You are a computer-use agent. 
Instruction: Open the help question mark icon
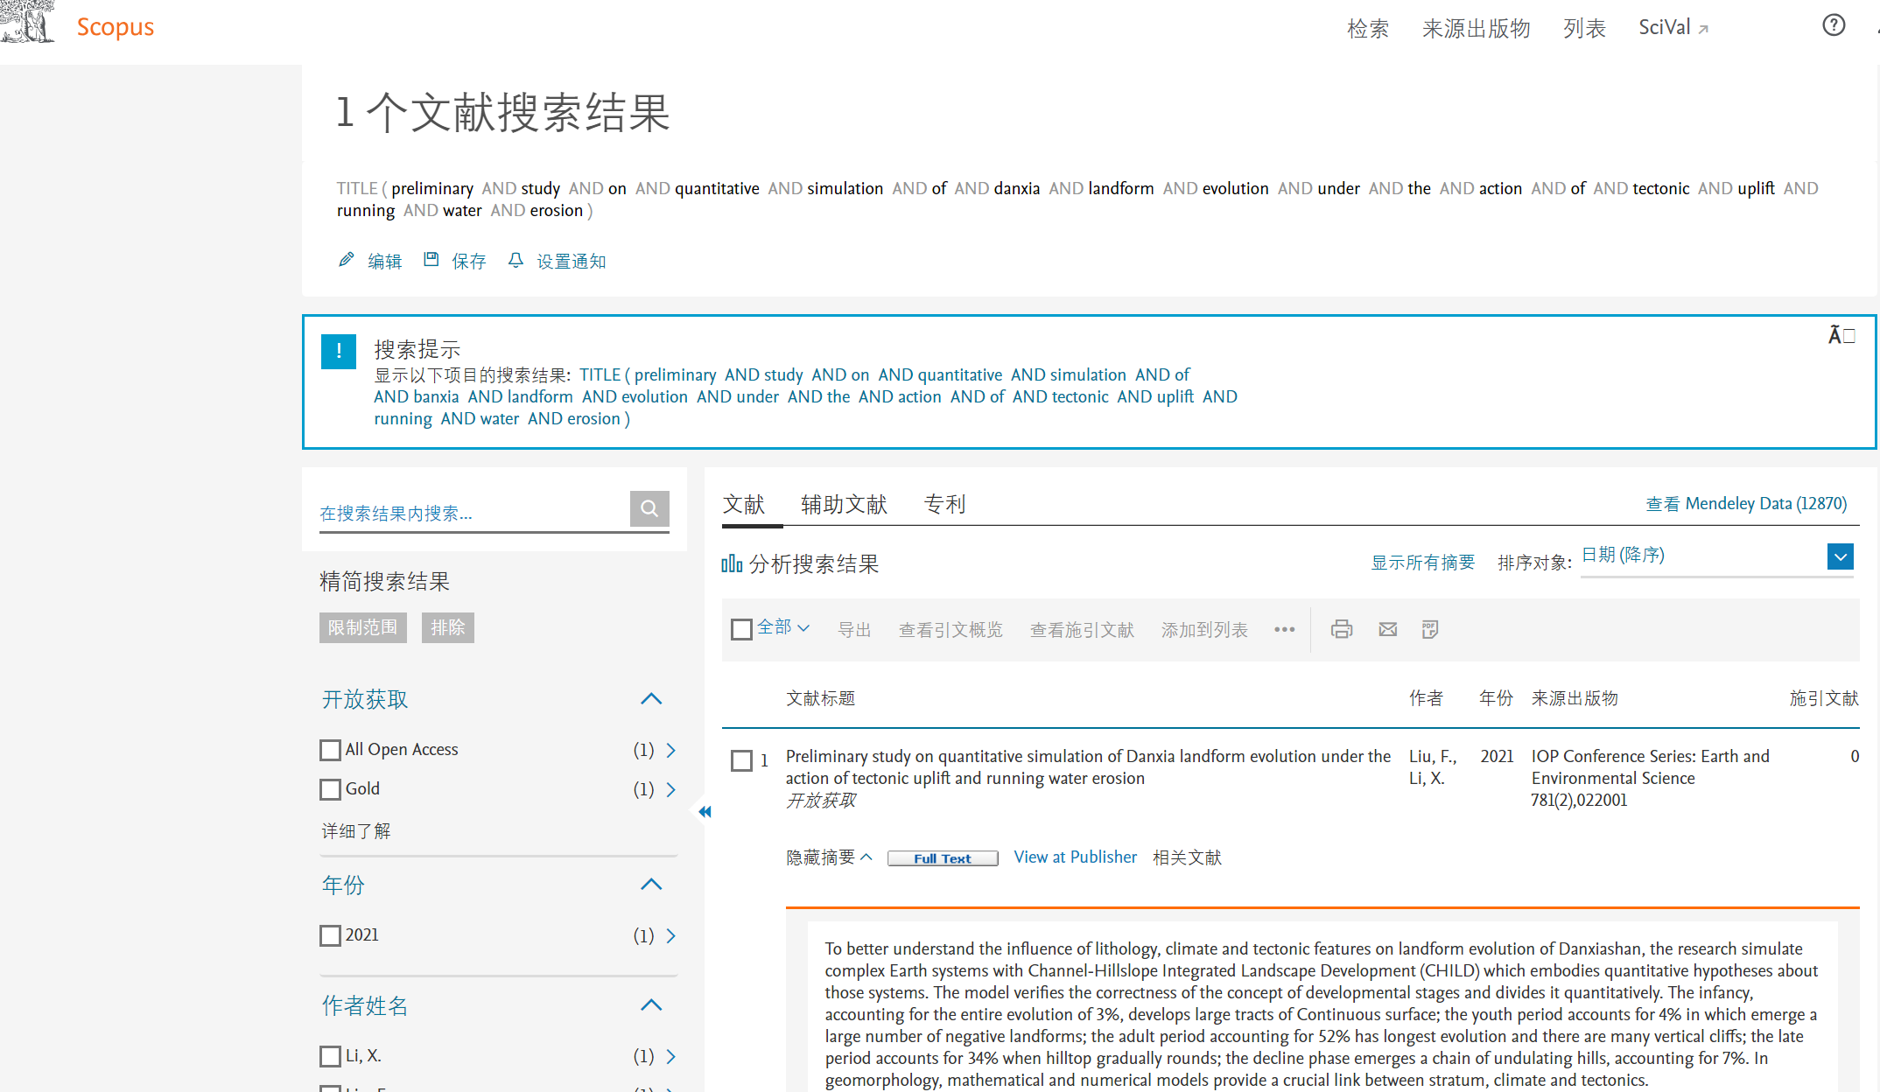(1834, 24)
